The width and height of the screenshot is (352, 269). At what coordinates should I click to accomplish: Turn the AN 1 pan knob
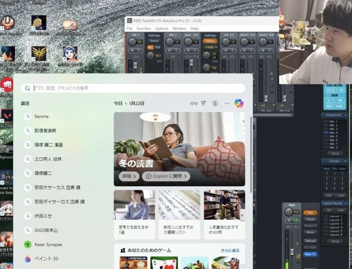[132, 42]
